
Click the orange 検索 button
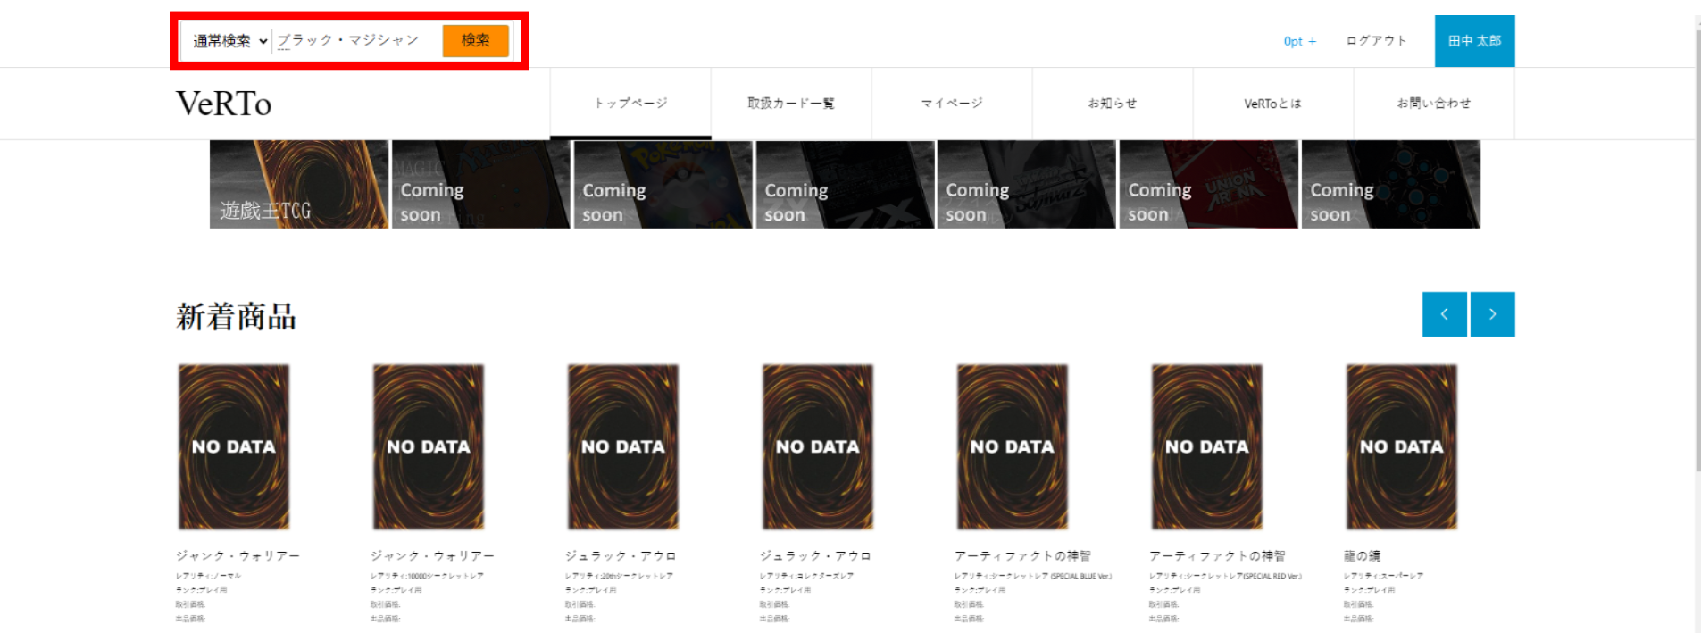(x=475, y=40)
